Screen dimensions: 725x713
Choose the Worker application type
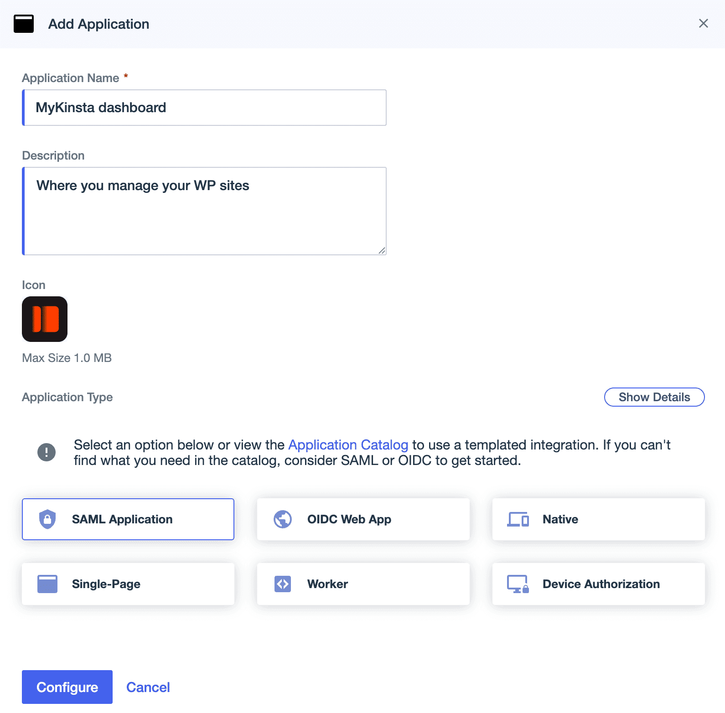[x=363, y=584]
